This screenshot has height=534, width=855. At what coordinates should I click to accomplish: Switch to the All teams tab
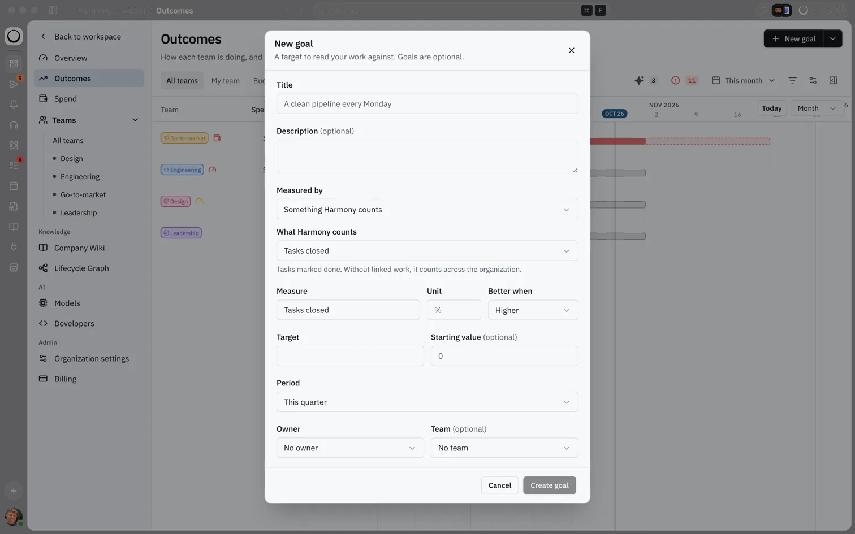click(182, 81)
